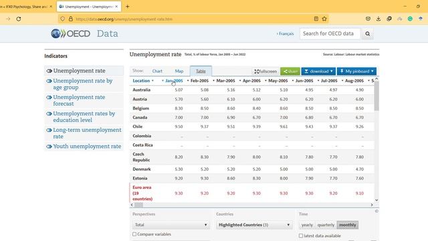Enable Compare variables checkbox

click(x=134, y=234)
